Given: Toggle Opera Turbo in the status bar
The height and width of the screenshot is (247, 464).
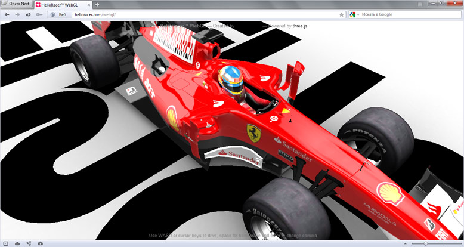Looking at the screenshot, I should pyautogui.click(x=40, y=243).
